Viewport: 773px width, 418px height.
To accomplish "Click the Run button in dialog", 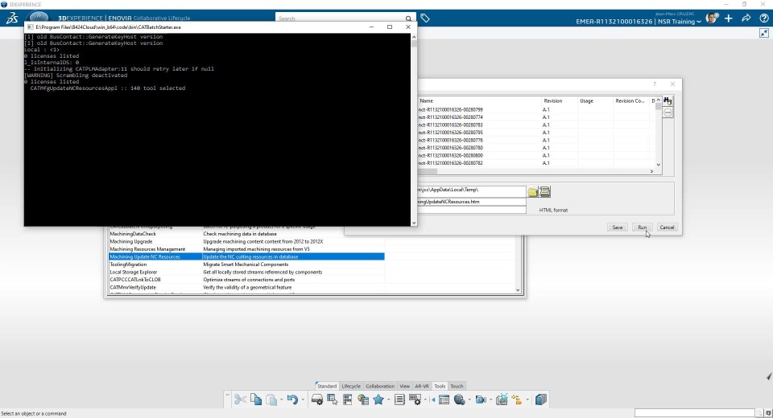I will pos(642,227).
